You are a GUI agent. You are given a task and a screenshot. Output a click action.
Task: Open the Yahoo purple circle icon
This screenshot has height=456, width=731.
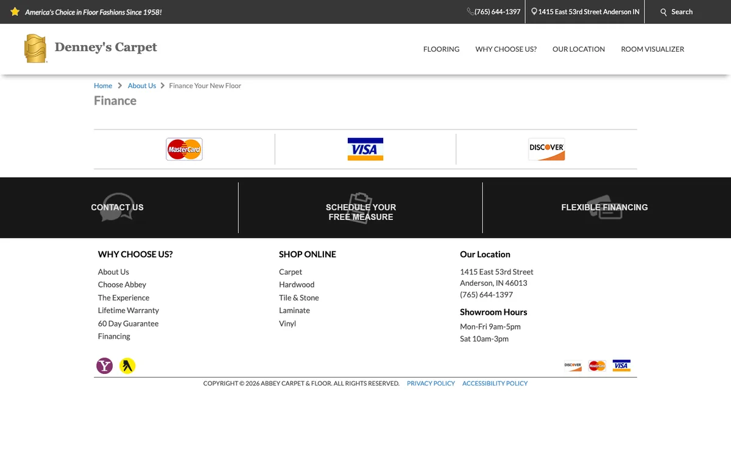point(105,365)
